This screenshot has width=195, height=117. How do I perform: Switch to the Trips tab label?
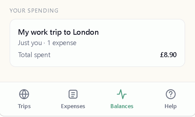[24, 106]
